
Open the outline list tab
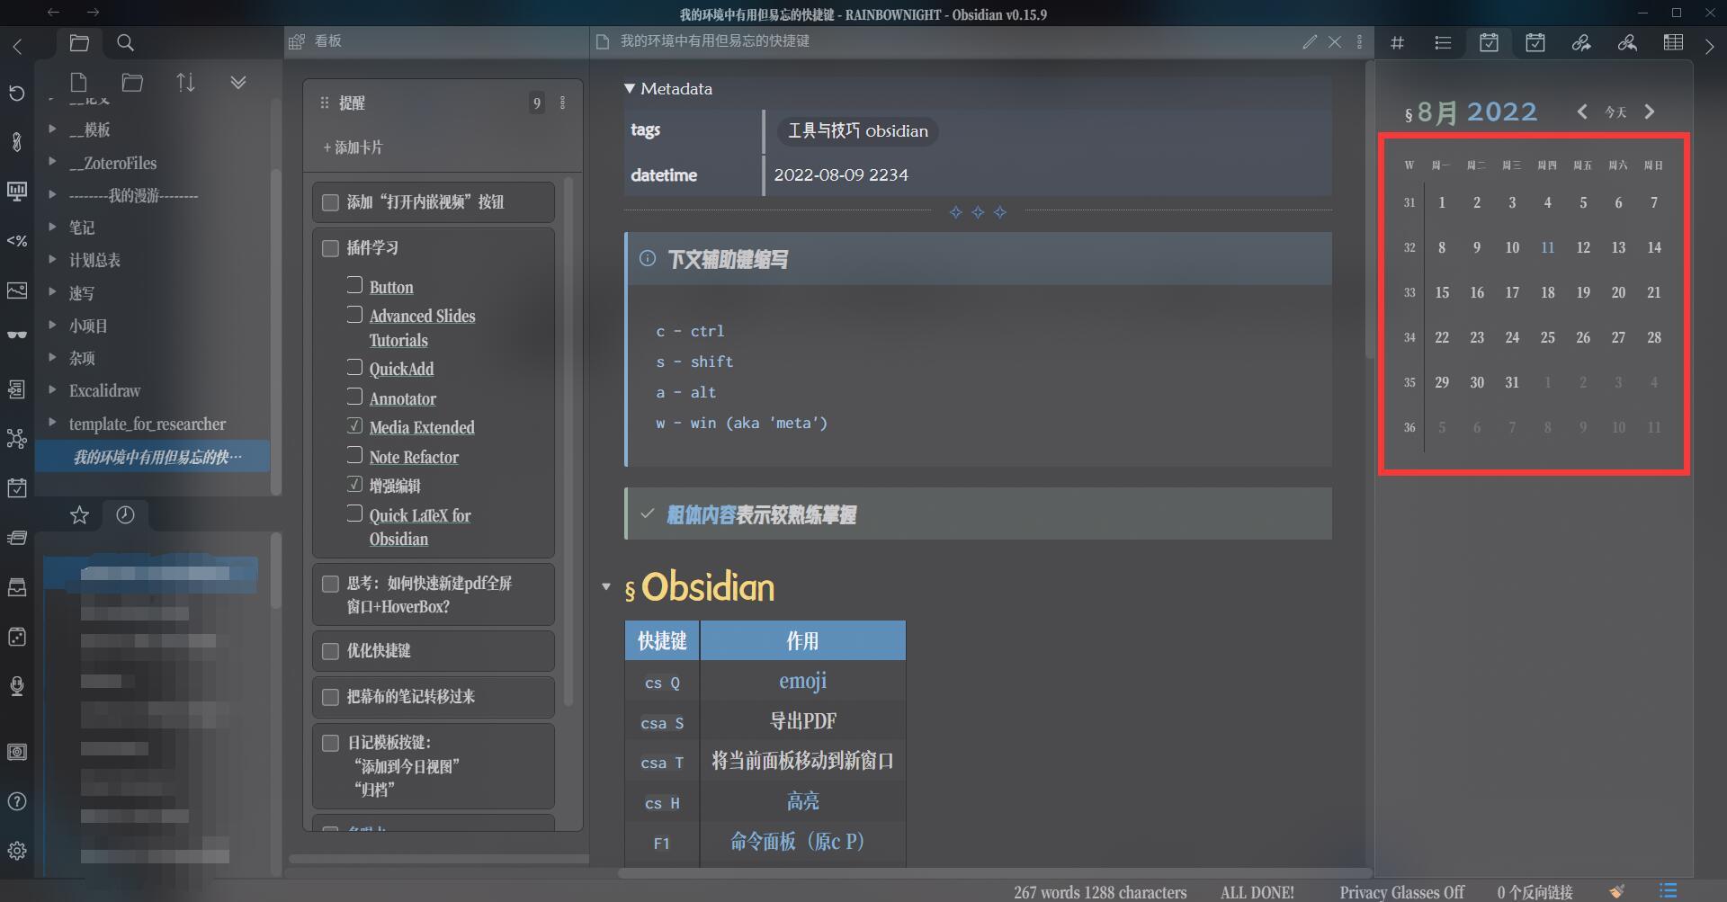pos(1443,42)
